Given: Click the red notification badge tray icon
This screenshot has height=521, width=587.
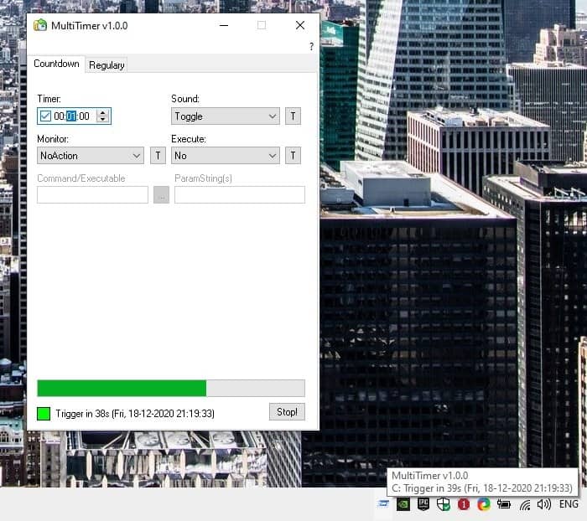Looking at the screenshot, I should 464,504.
